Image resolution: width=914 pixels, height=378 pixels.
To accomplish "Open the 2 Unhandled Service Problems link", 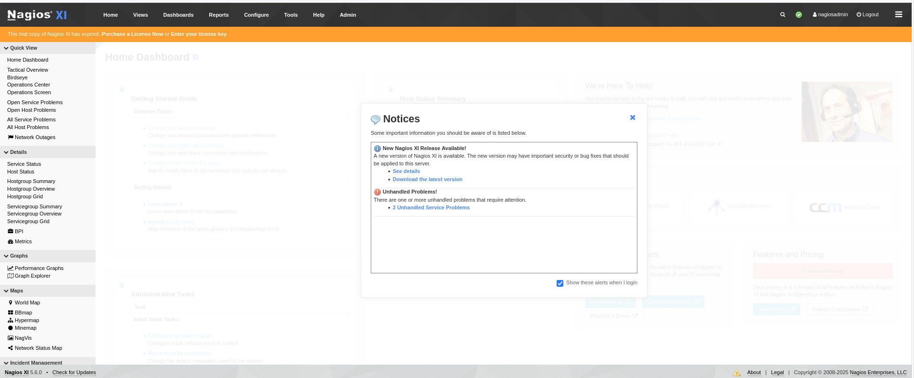I will tap(431, 207).
